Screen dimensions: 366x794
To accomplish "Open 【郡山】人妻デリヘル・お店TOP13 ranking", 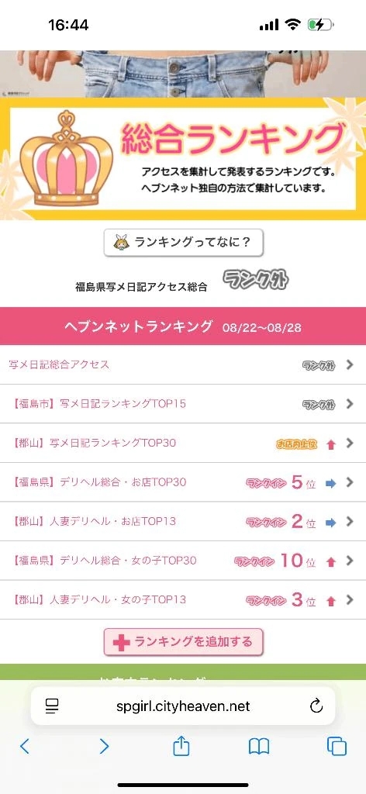I will [183, 522].
